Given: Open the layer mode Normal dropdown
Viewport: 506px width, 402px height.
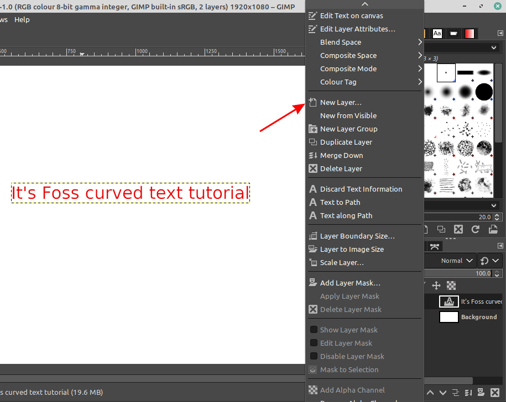Looking at the screenshot, I should pos(457,261).
